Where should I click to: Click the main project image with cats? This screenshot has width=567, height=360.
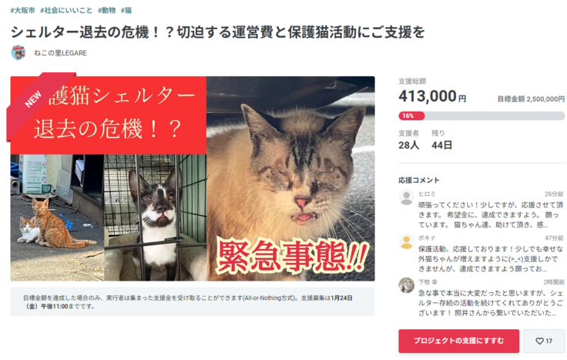[193, 178]
